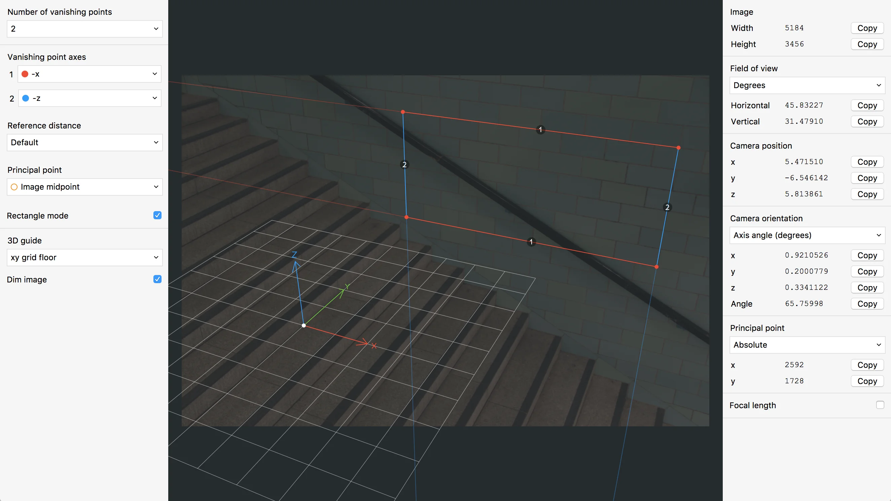Click vanishing point axis 1 red dot icon
The height and width of the screenshot is (501, 891).
[x=26, y=73]
